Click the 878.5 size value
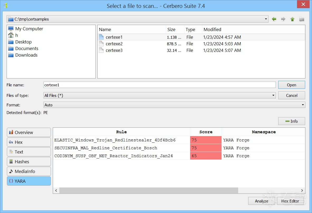The height and width of the screenshot is (213, 312). click(174, 44)
